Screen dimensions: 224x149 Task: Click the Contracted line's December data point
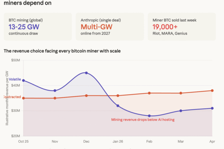[86, 96]
